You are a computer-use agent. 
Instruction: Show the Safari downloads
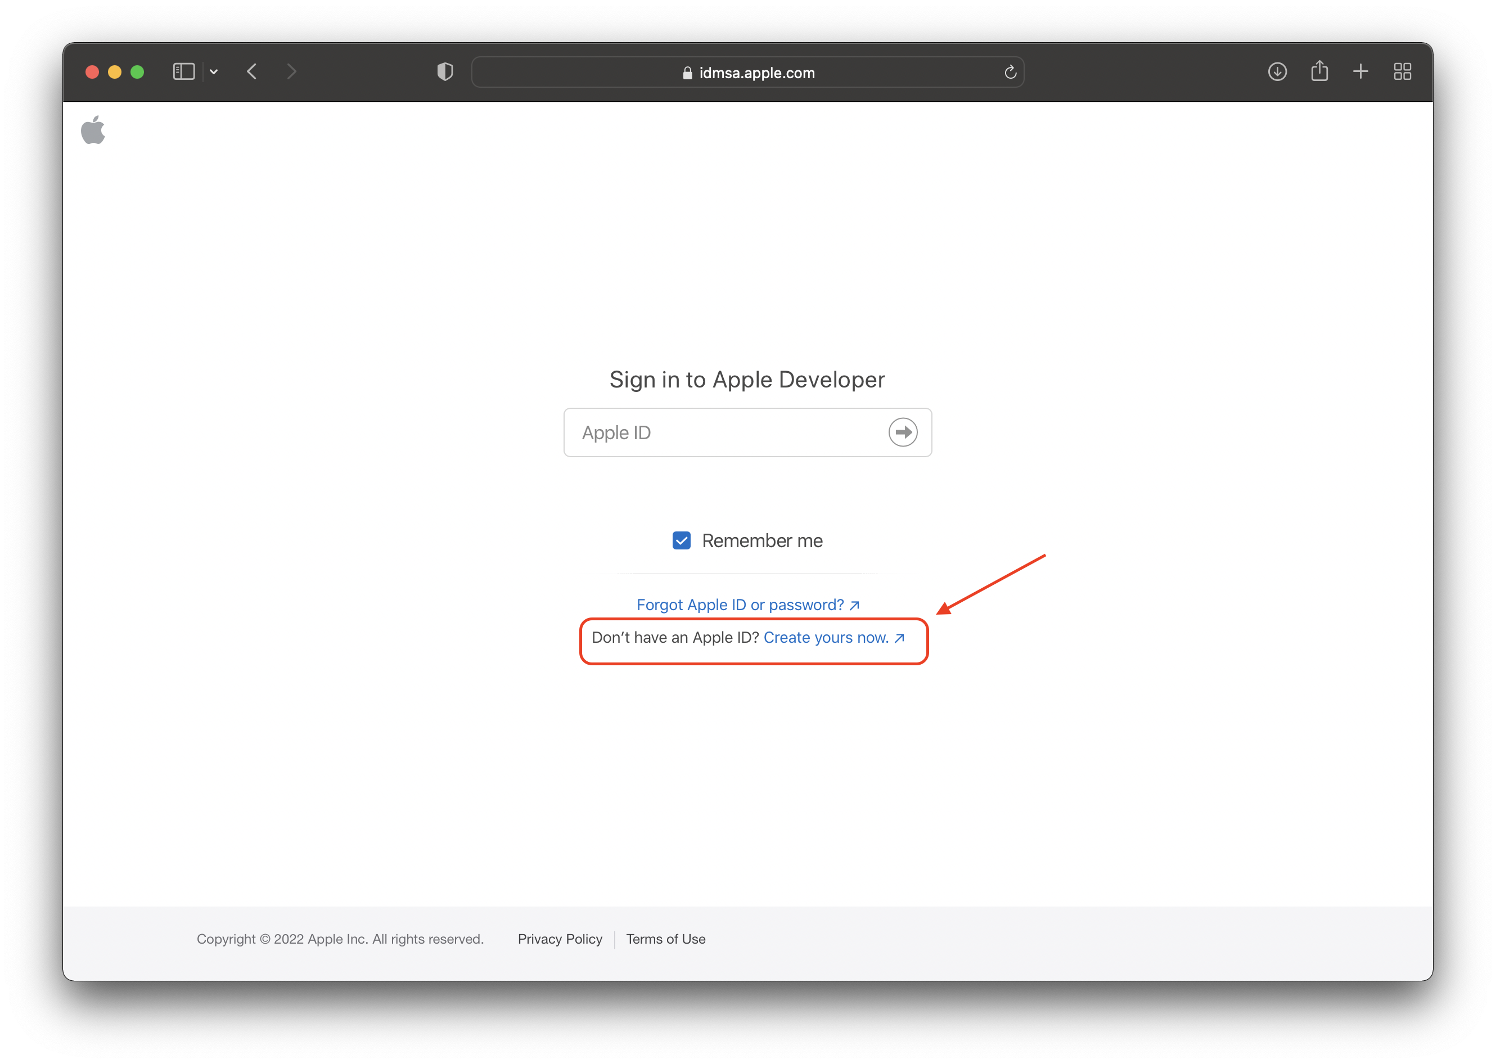(x=1277, y=71)
